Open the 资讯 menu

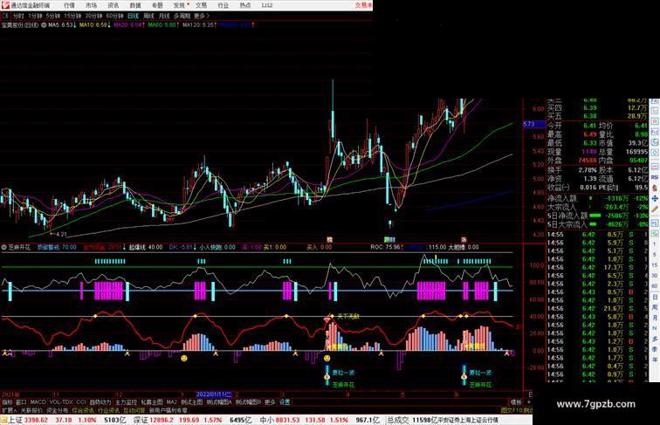(x=113, y=5)
